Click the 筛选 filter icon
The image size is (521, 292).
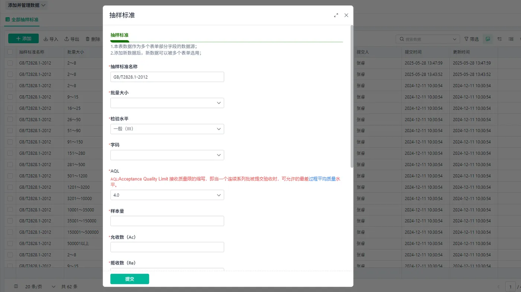tap(467, 39)
